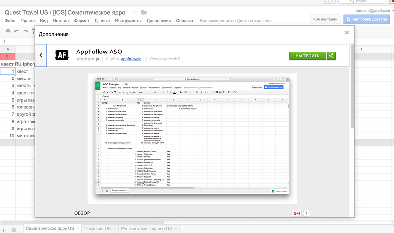Click the ОБЗОР section heading
The image size is (394, 233).
pyautogui.click(x=82, y=213)
